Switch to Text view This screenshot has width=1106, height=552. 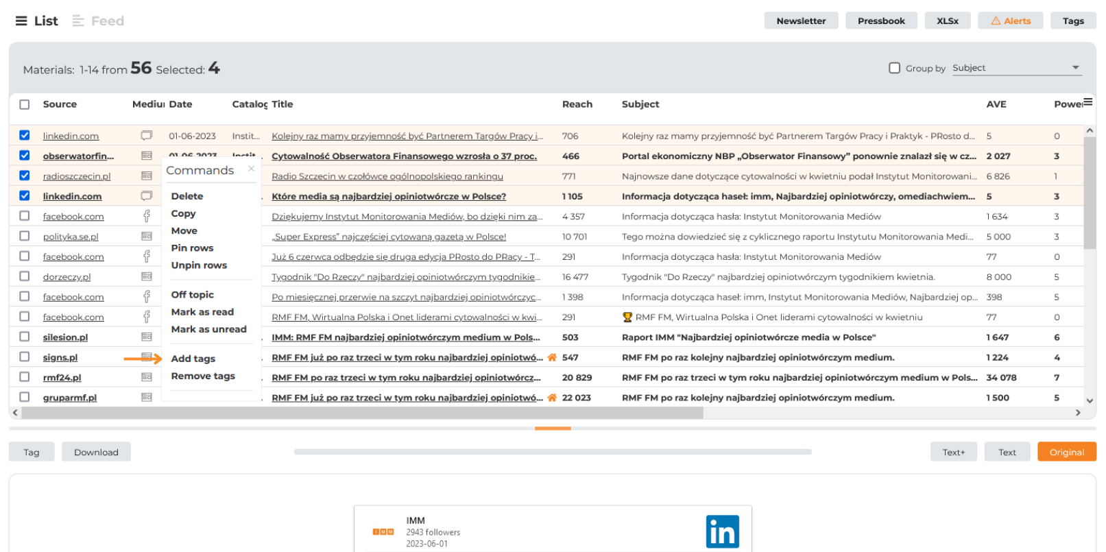pos(1007,452)
